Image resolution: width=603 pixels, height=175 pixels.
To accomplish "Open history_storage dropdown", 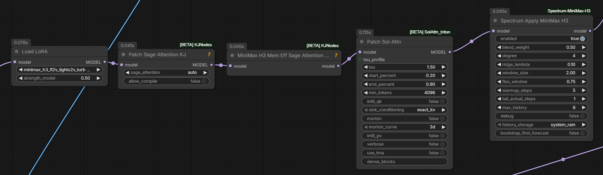I will [x=542, y=124].
